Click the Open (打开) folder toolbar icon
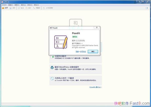 point(3,8)
